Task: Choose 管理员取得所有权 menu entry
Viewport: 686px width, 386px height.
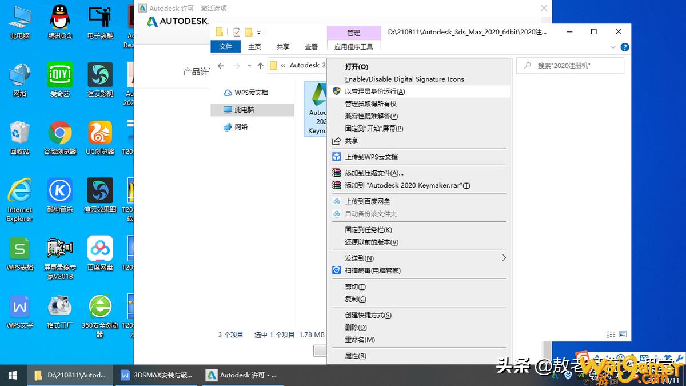Action: tap(419, 104)
